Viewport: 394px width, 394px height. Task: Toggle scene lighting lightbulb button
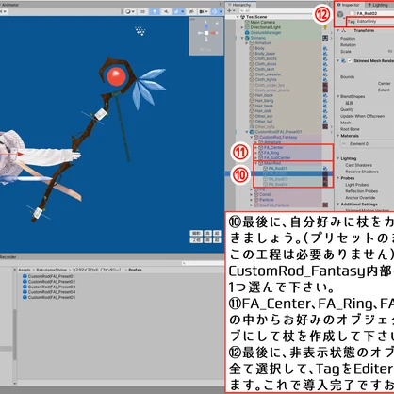[155, 11]
